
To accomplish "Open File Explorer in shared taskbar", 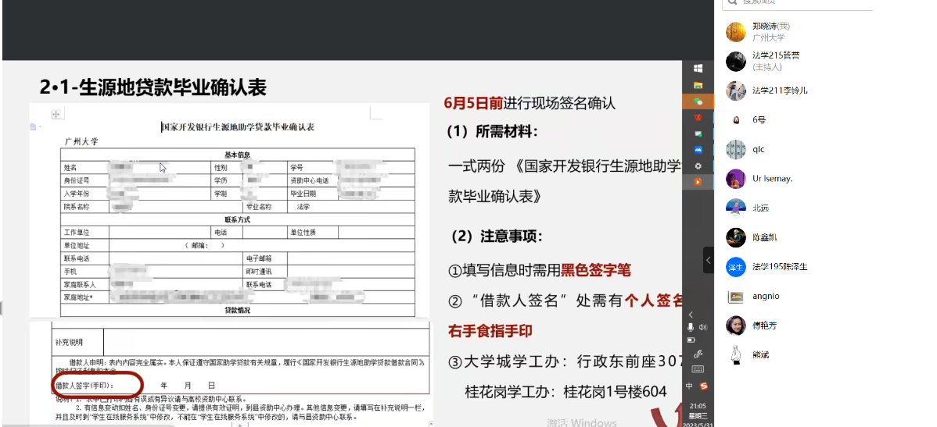I will click(698, 85).
